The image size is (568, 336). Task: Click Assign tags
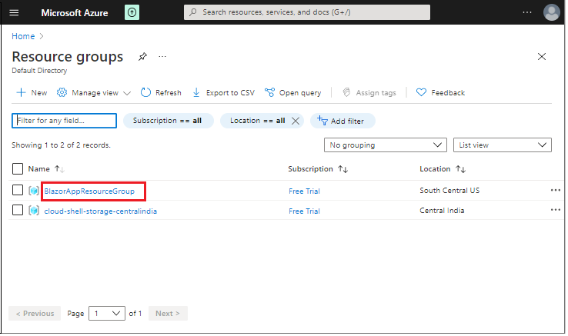point(369,93)
